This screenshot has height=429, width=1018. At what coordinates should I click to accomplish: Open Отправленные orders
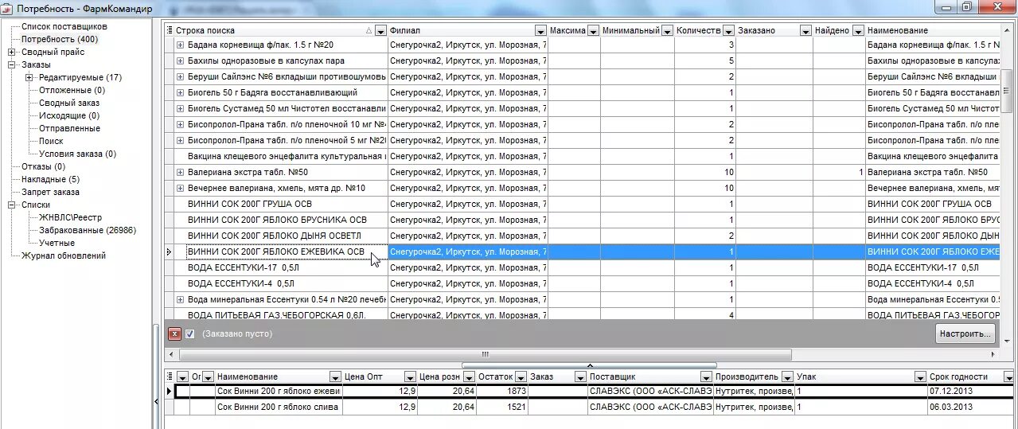click(x=69, y=128)
